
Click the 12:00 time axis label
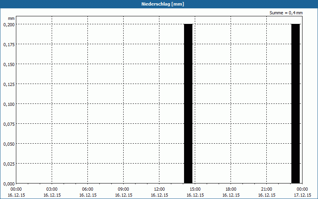(x=159, y=189)
